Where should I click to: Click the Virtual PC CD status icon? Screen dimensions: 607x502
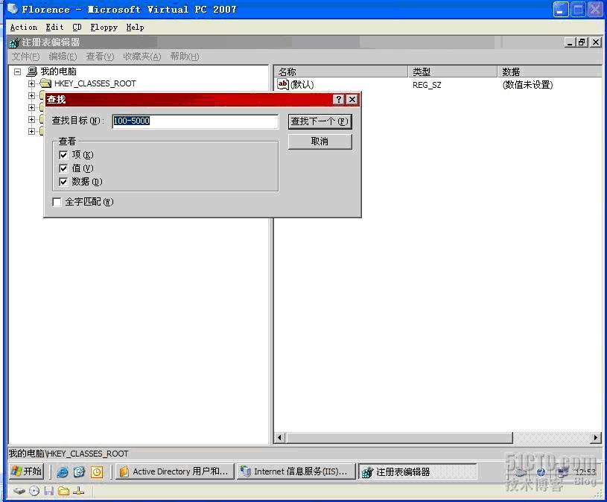[34, 491]
